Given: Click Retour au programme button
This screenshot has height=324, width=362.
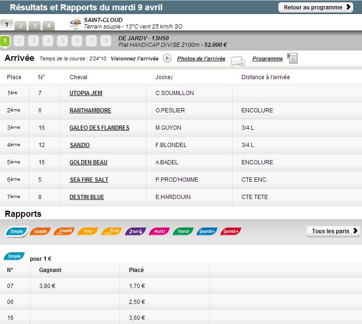Looking at the screenshot, I should click(316, 7).
